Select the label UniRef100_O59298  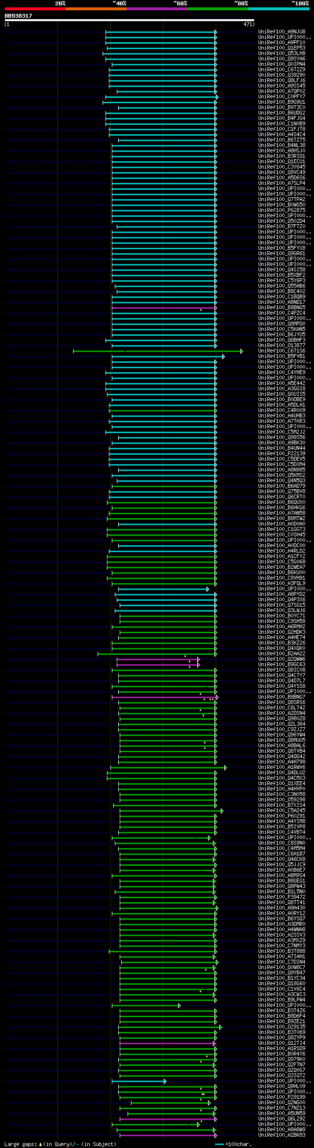282,799
